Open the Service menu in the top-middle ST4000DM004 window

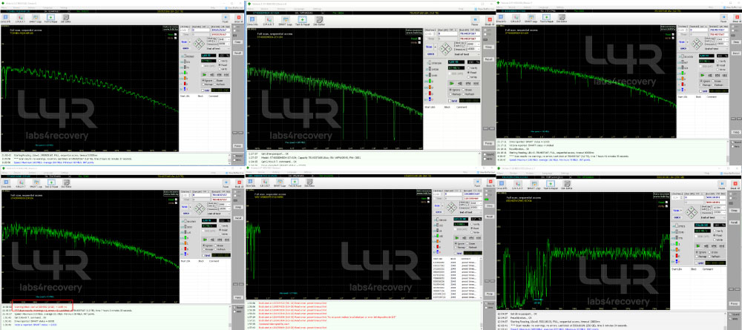(x=265, y=8)
